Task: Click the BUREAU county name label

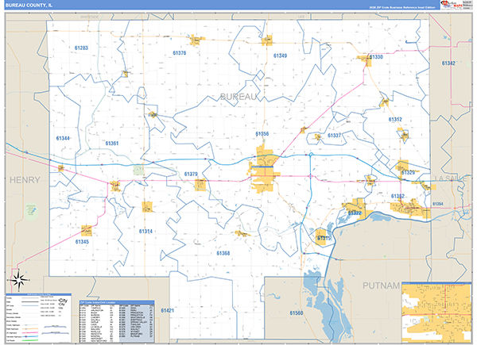Action: [238, 97]
